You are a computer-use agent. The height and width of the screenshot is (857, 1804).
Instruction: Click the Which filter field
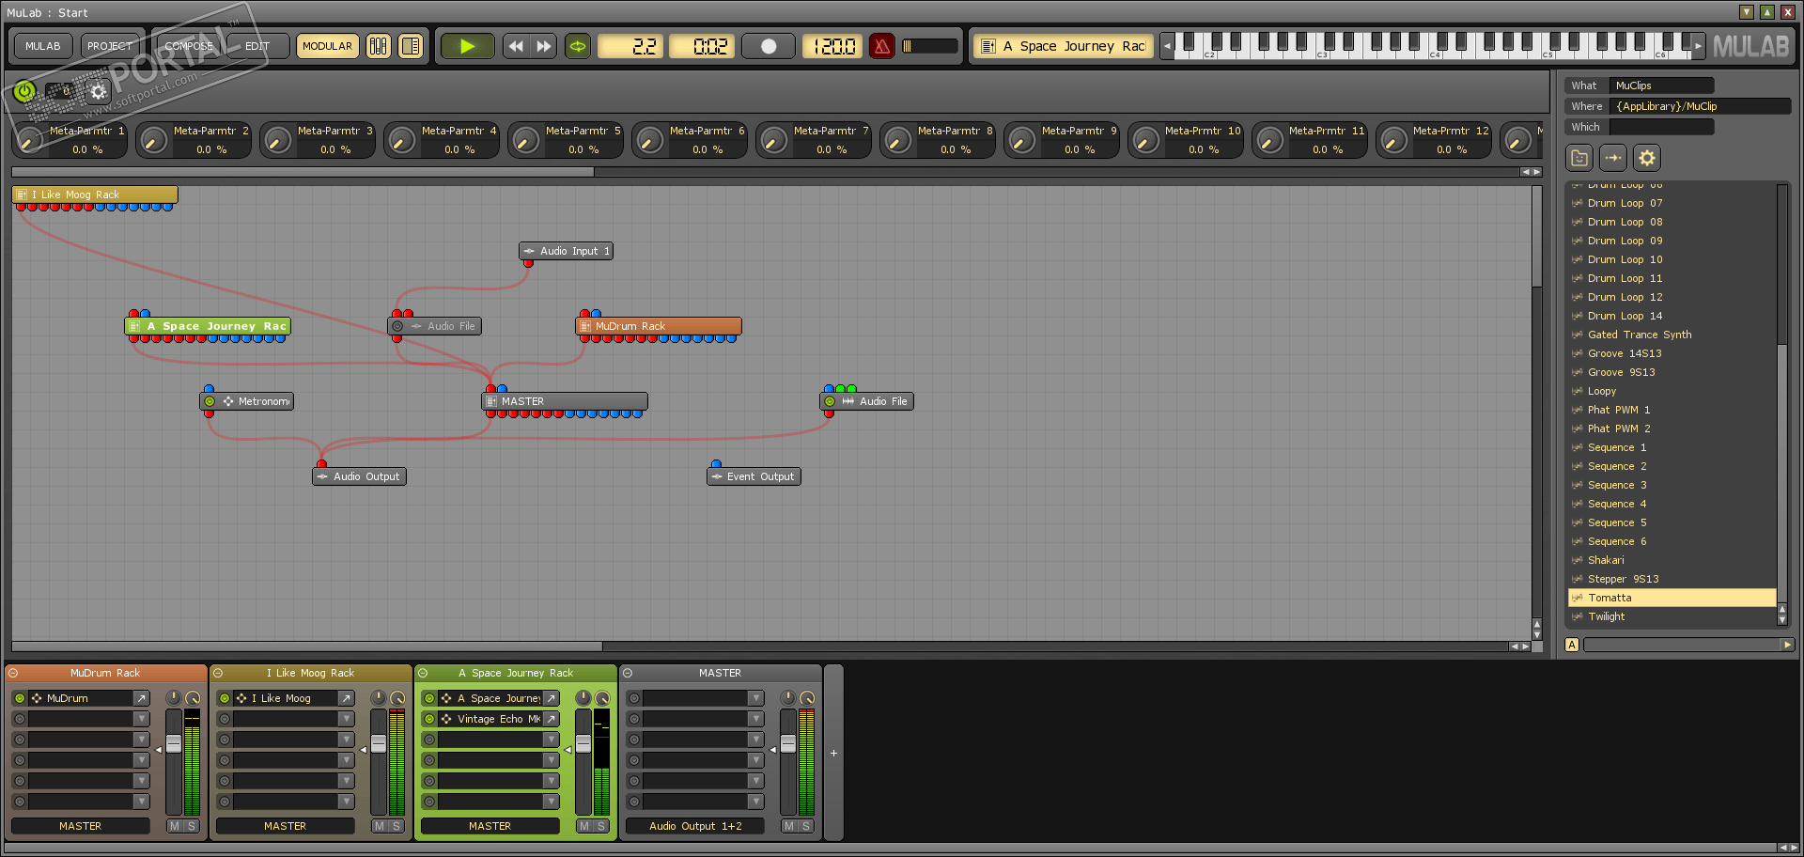(x=1661, y=127)
